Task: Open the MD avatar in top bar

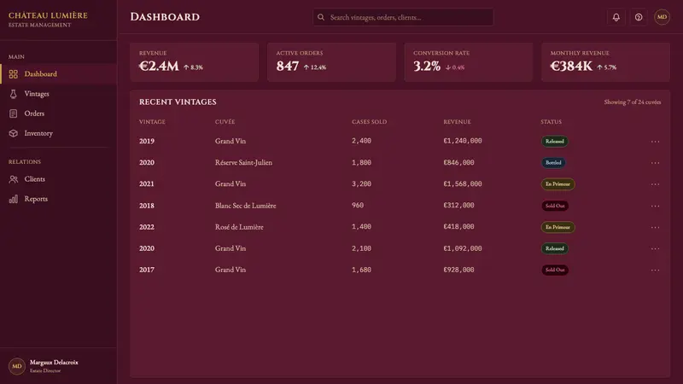Action: 662,17
